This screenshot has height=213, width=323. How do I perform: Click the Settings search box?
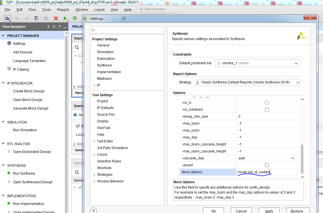(x=127, y=30)
